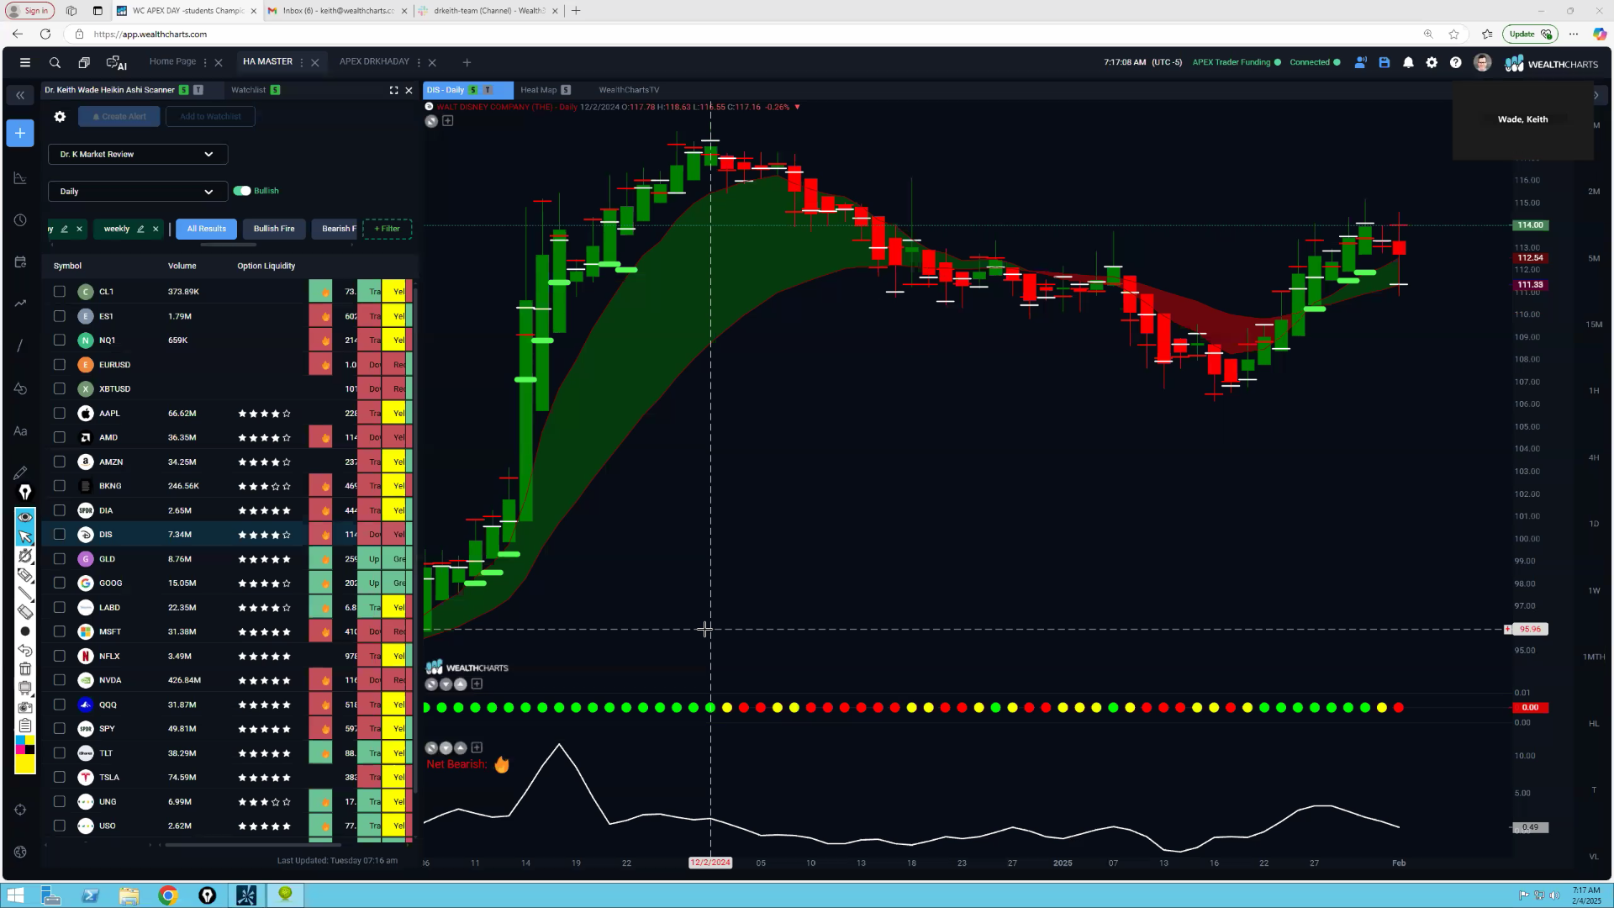Select the fountain pen nib icon
This screenshot has width=1614, height=908.
[25, 492]
